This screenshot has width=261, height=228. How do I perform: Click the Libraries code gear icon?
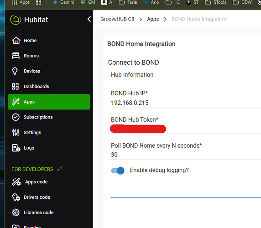16,212
